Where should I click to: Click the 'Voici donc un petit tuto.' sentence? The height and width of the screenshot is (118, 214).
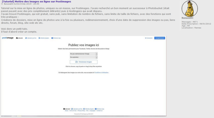coord(14,29)
